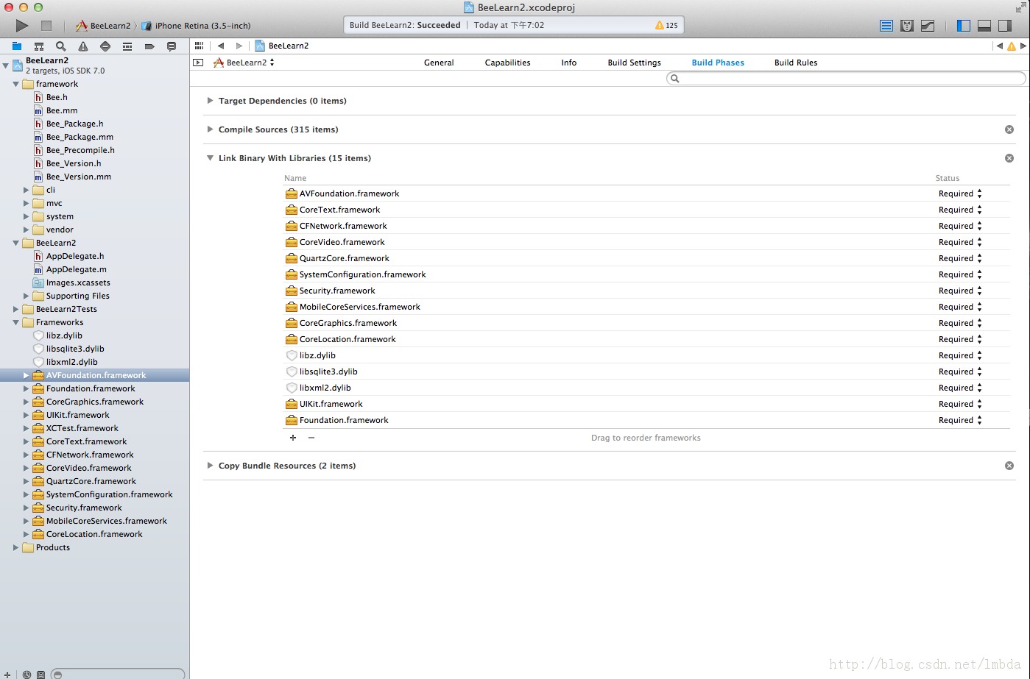Select the Assistant editor button
The height and width of the screenshot is (679, 1030).
pos(907,26)
